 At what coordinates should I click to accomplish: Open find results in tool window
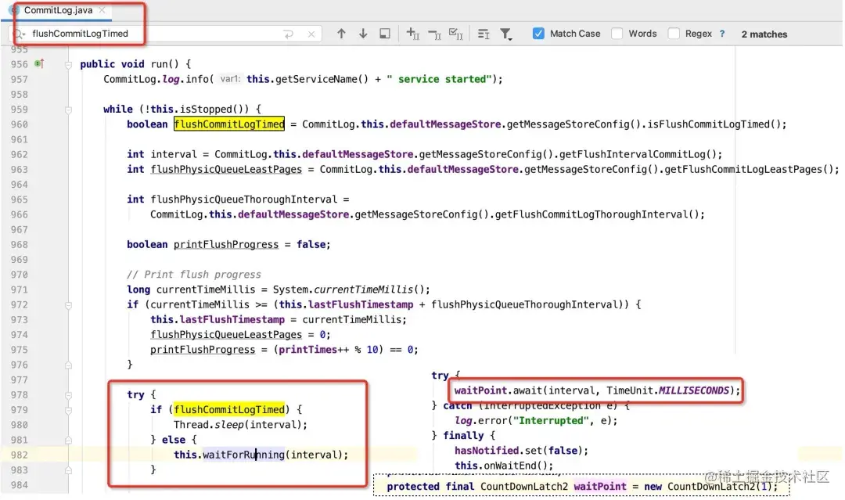click(385, 34)
